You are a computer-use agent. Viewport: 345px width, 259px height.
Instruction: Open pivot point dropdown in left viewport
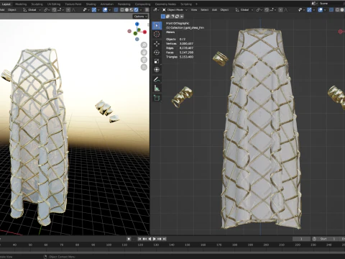47,10
